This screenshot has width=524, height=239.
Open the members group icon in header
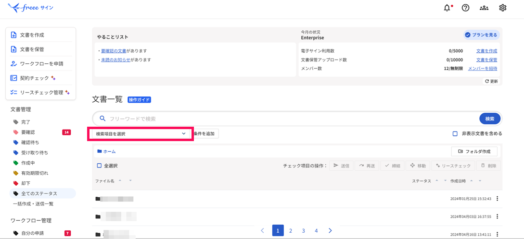click(x=484, y=8)
